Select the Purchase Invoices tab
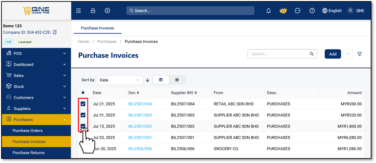This screenshot has width=376, height=163. (x=97, y=28)
